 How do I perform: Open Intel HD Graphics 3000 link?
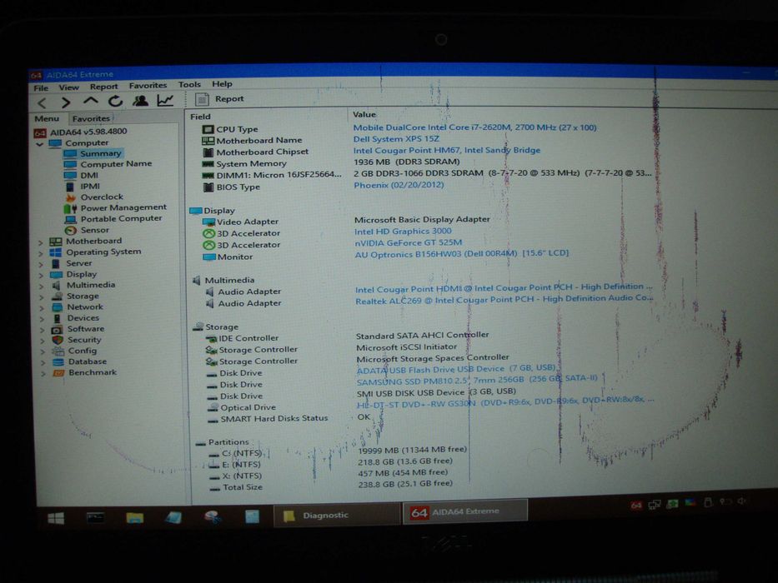[403, 231]
